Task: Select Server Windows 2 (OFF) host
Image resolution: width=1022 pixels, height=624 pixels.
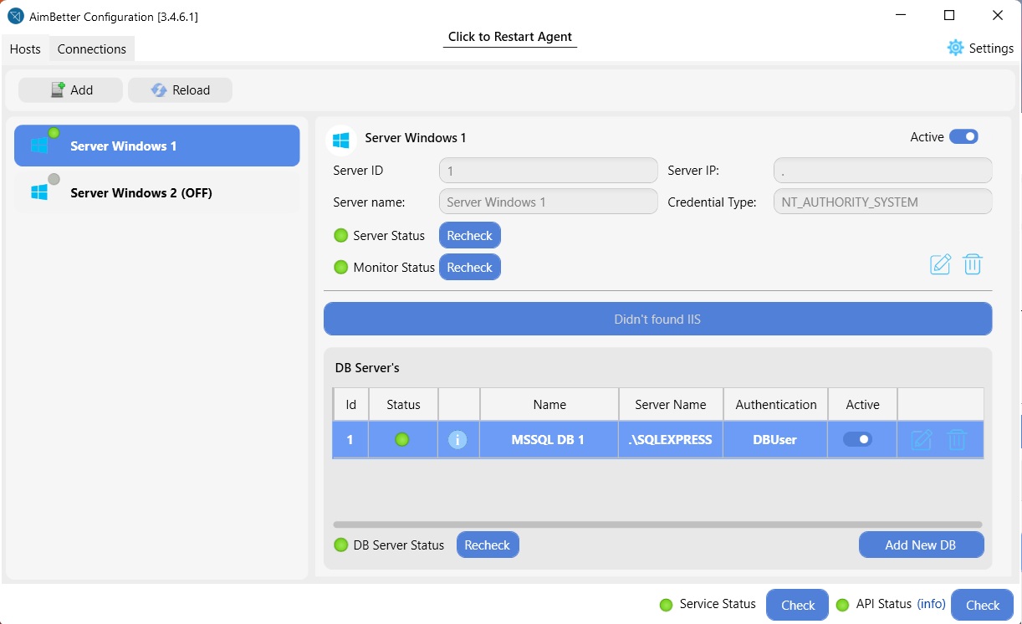Action: click(x=157, y=192)
